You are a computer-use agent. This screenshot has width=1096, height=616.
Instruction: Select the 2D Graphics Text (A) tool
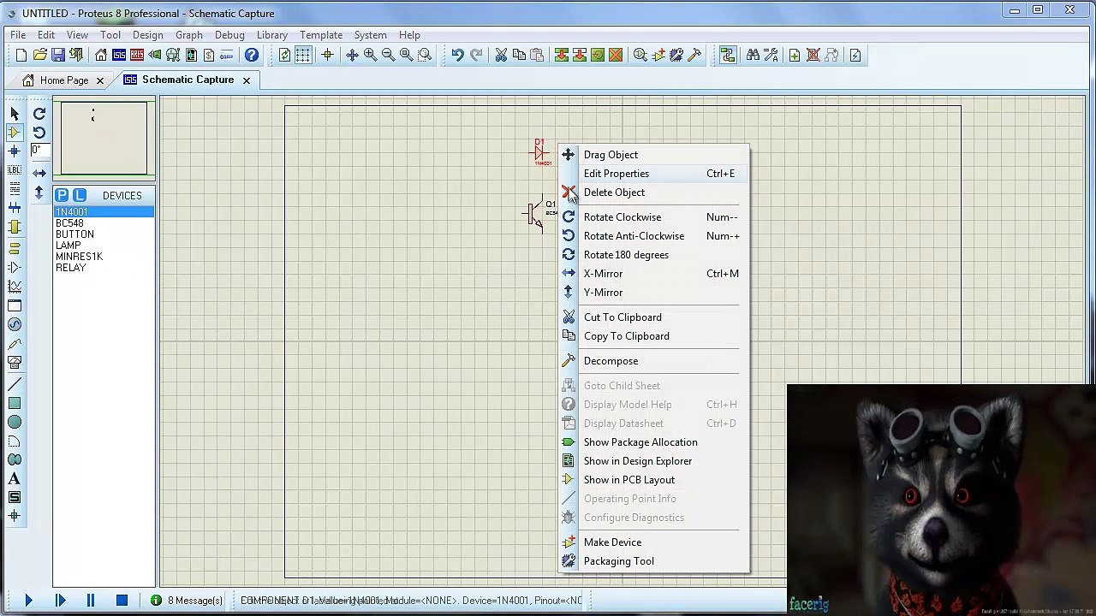tap(14, 479)
